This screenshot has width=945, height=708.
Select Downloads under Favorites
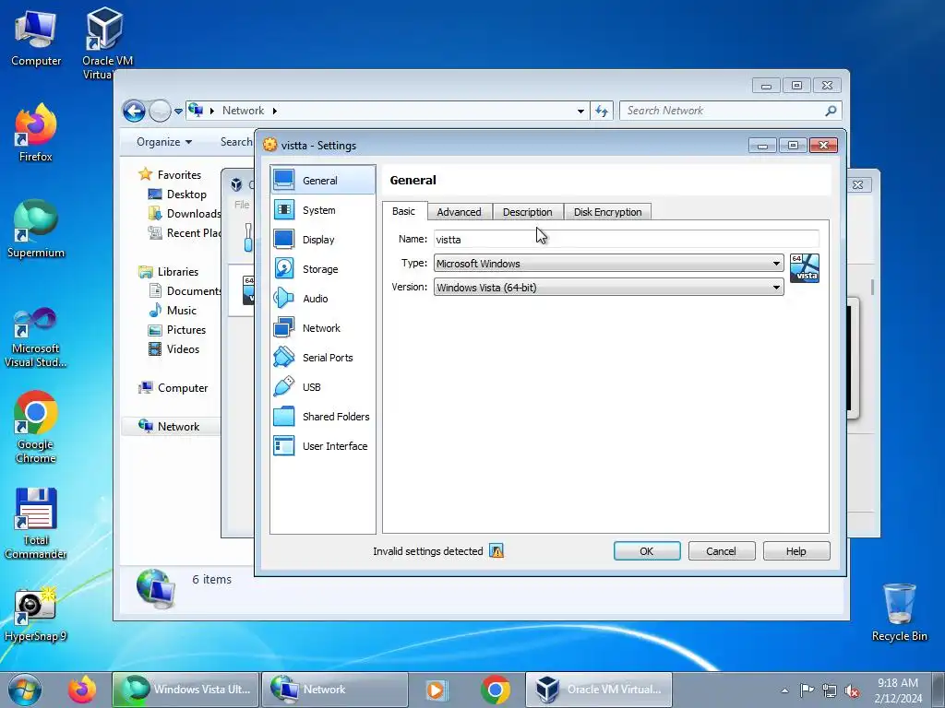(185, 214)
